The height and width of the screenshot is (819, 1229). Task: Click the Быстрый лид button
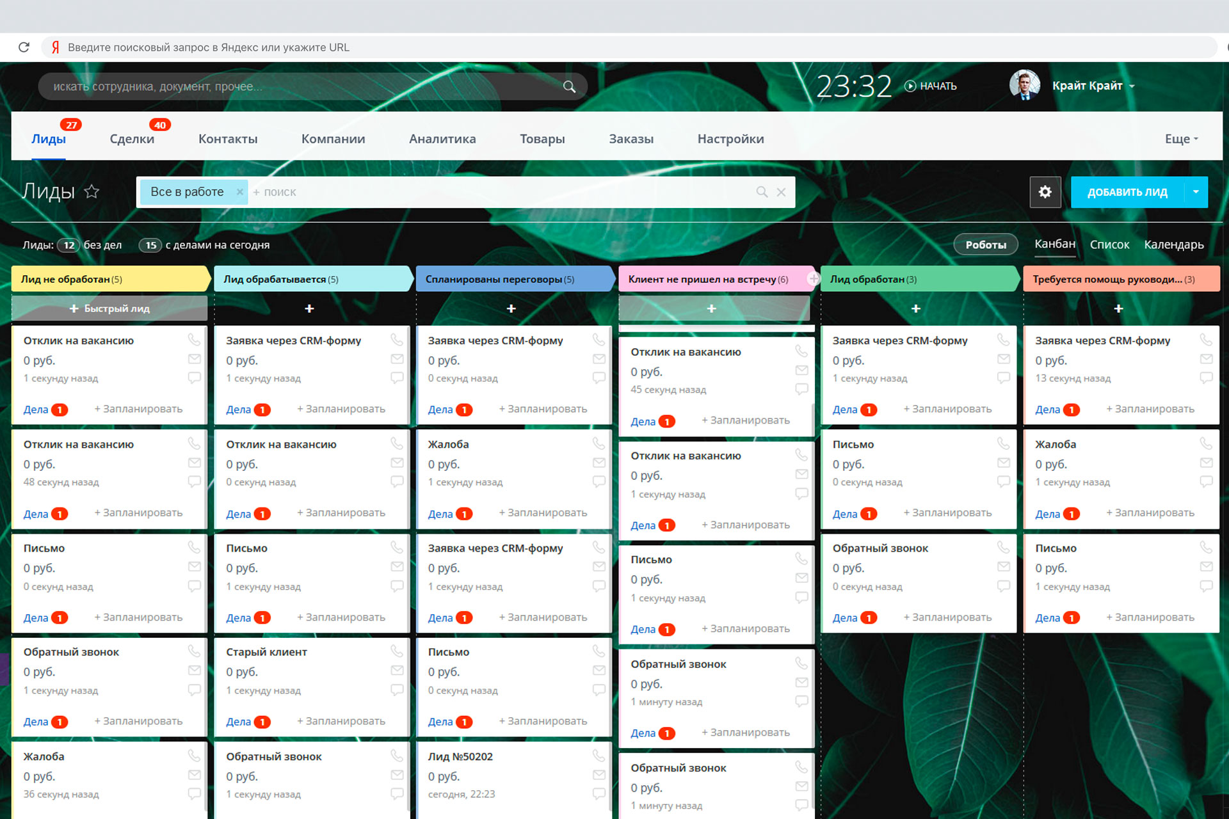coord(109,308)
